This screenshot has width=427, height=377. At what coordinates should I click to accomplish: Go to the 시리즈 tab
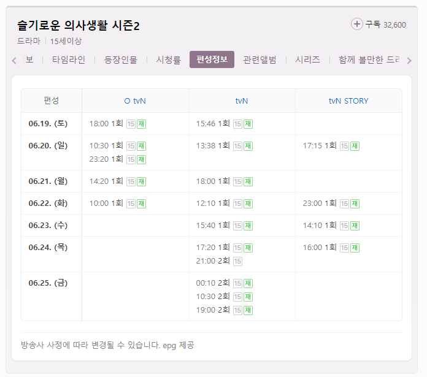point(308,59)
